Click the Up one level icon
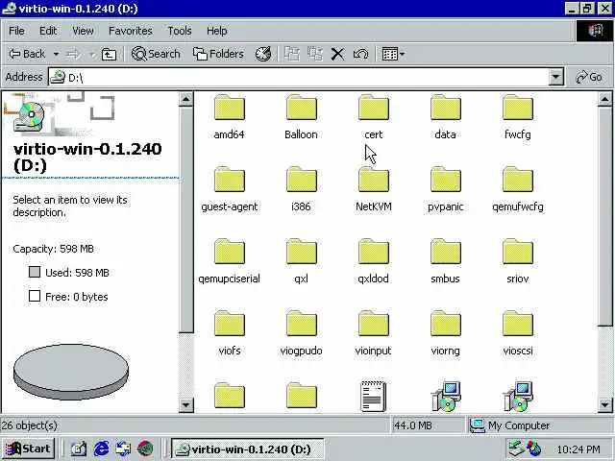This screenshot has height=461, width=615. [x=109, y=54]
